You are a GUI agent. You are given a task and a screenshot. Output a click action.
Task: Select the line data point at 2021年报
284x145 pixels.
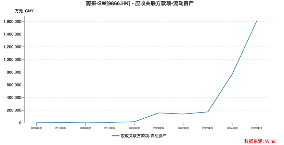tap(159, 113)
